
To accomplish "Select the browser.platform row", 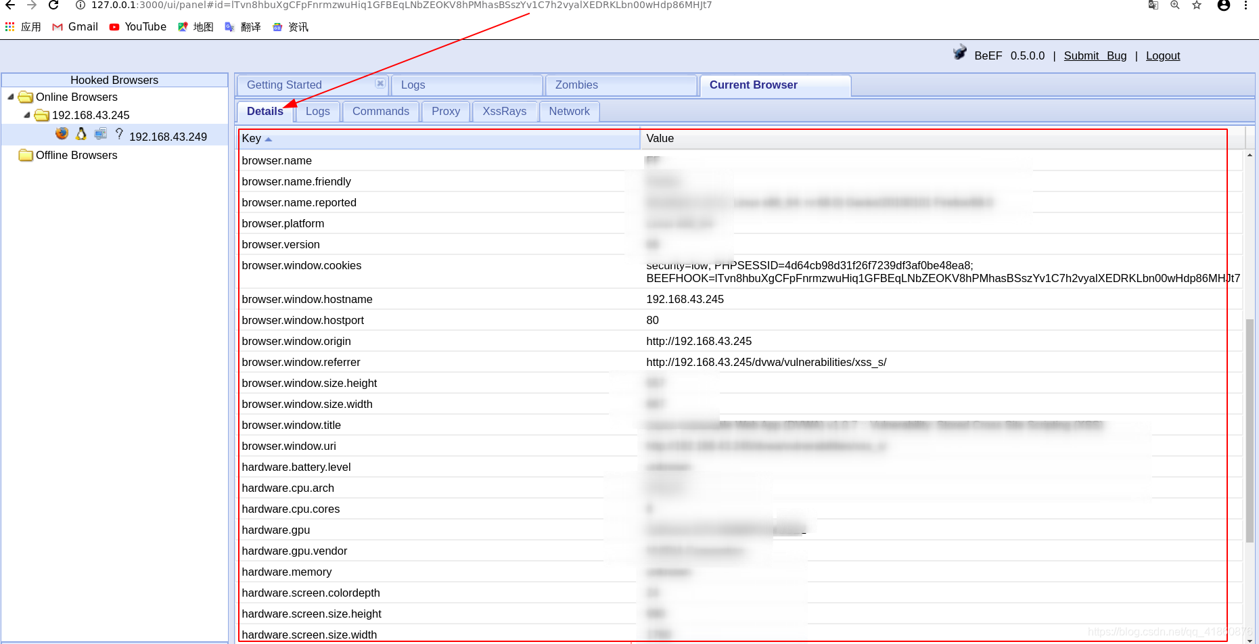I will click(x=741, y=223).
